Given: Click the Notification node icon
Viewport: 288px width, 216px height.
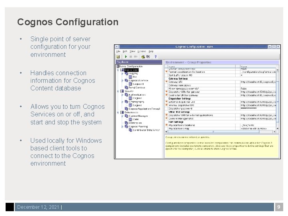Looking at the screenshot, I should click(x=126, y=123).
